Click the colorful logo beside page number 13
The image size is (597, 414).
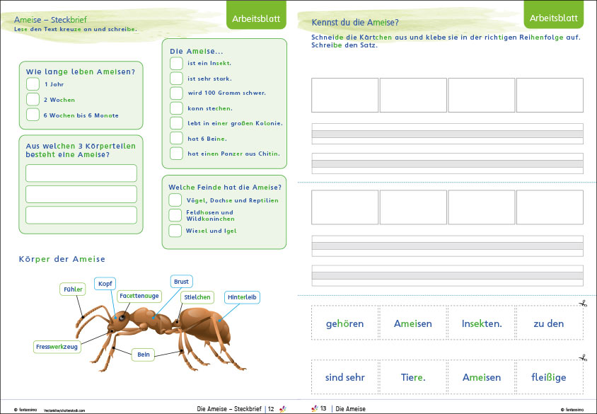315,408
